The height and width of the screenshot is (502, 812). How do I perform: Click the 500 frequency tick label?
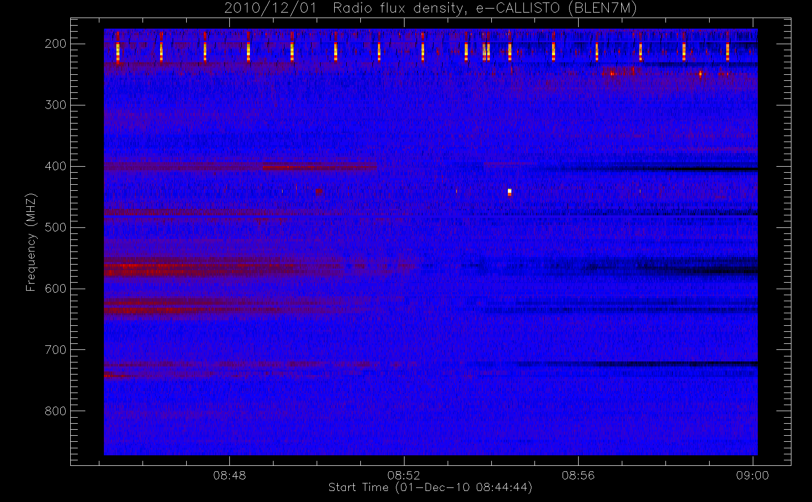[x=56, y=227]
